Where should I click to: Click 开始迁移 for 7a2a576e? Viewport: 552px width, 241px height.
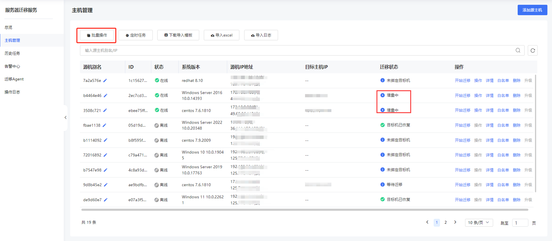click(463, 81)
